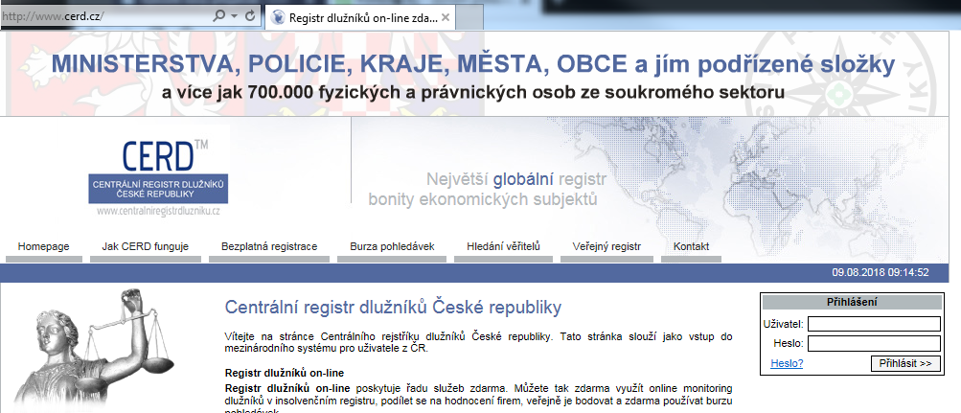The image size is (961, 413).
Task: Click the Heslo? forgotten password link
Action: (787, 363)
